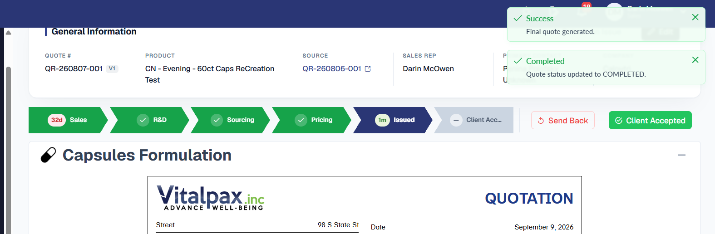
Task: Click the product name CN - Evening - 60ct Caps
Action: [x=210, y=74]
